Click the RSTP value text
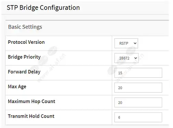The image size is (173, 128). pos(124,43)
